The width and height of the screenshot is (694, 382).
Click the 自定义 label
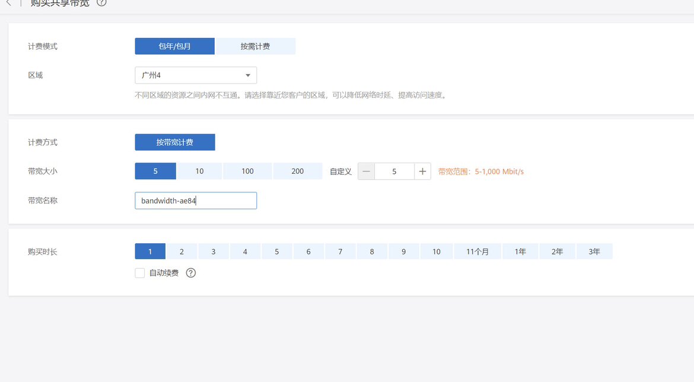click(x=340, y=171)
